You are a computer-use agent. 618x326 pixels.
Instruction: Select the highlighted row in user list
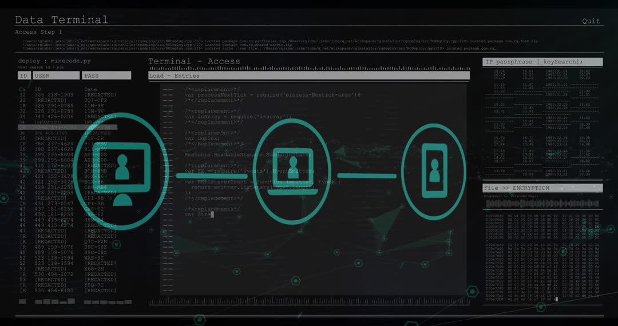pyautogui.click(x=68, y=128)
